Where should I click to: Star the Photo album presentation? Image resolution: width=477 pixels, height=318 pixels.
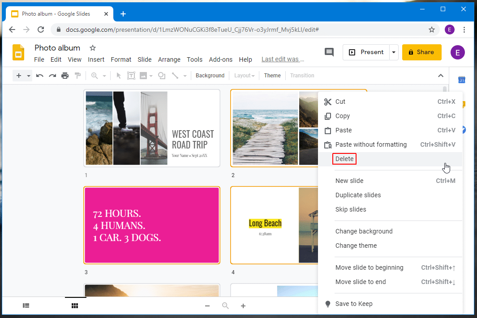pyautogui.click(x=93, y=48)
